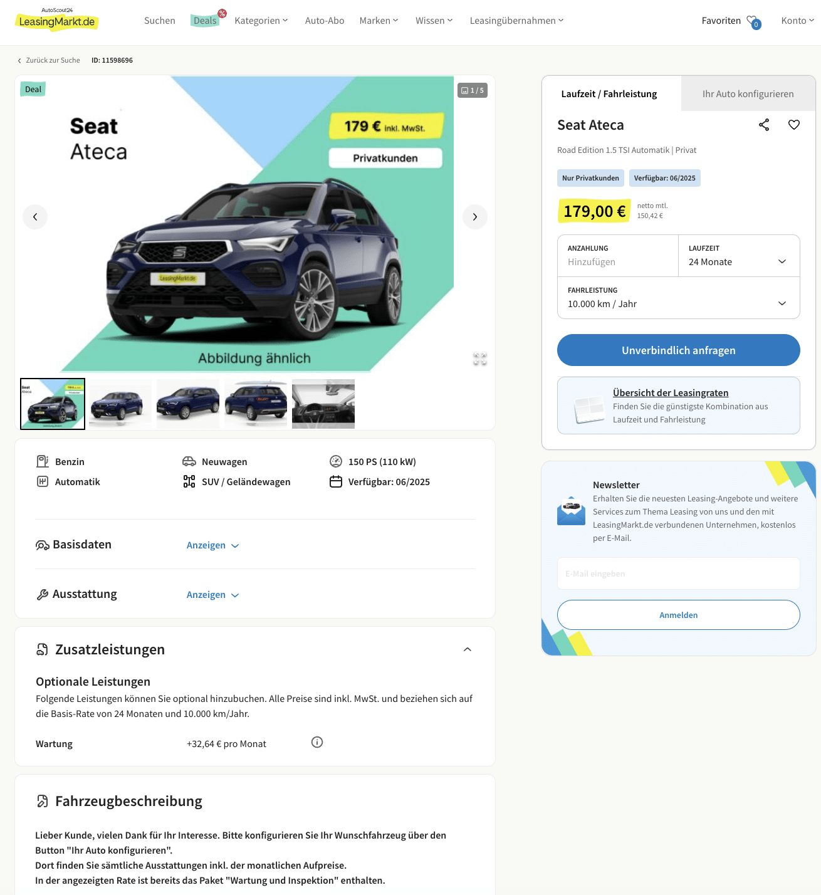The width and height of the screenshot is (821, 895).
Task: Open the Laufzeit 24 Monate dropdown
Action: [x=739, y=256]
